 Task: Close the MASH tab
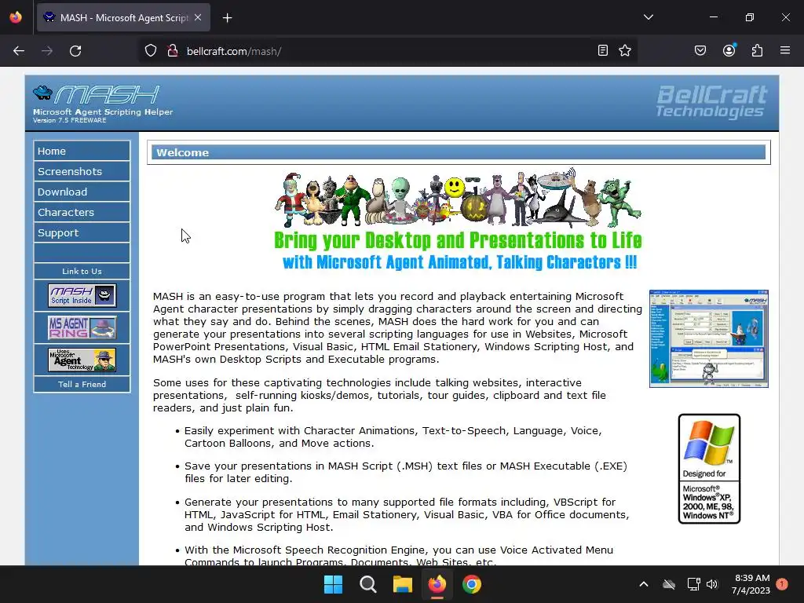[x=198, y=17]
